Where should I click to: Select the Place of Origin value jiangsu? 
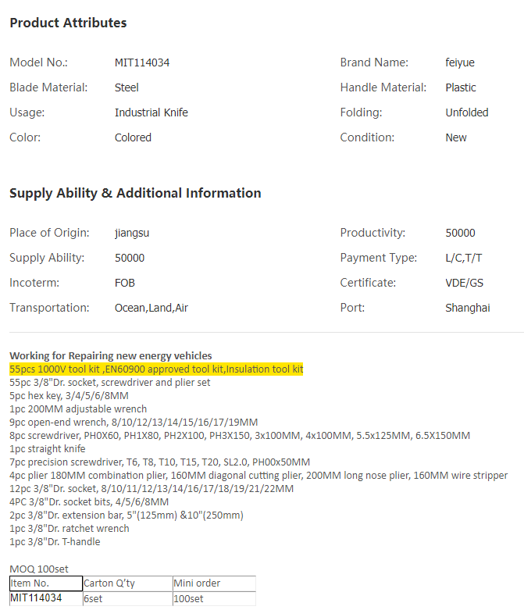click(x=131, y=233)
